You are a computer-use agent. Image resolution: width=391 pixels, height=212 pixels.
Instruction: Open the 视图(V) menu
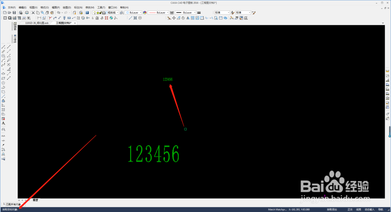(33, 7)
